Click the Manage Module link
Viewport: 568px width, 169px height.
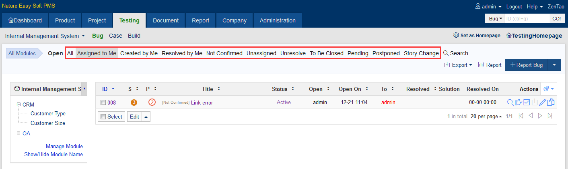[64, 146]
